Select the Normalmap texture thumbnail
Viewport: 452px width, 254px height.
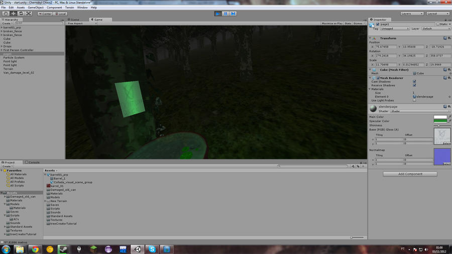[x=442, y=156]
